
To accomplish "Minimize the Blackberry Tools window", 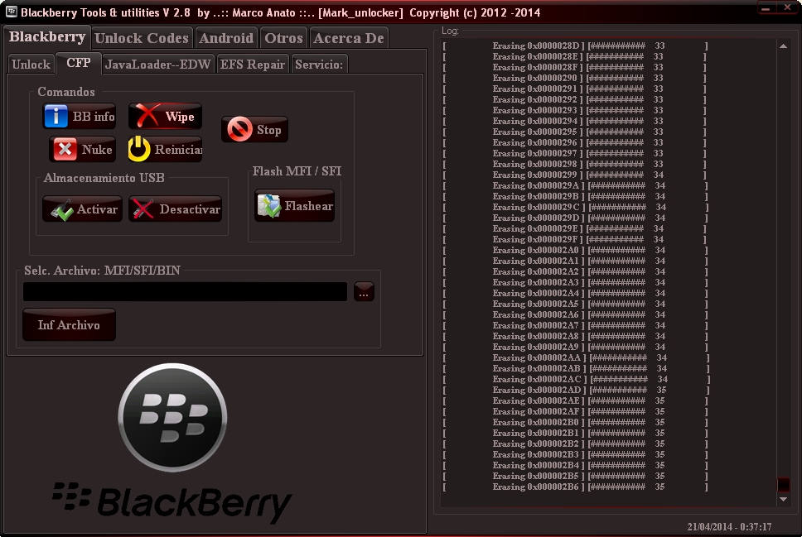I will click(766, 7).
